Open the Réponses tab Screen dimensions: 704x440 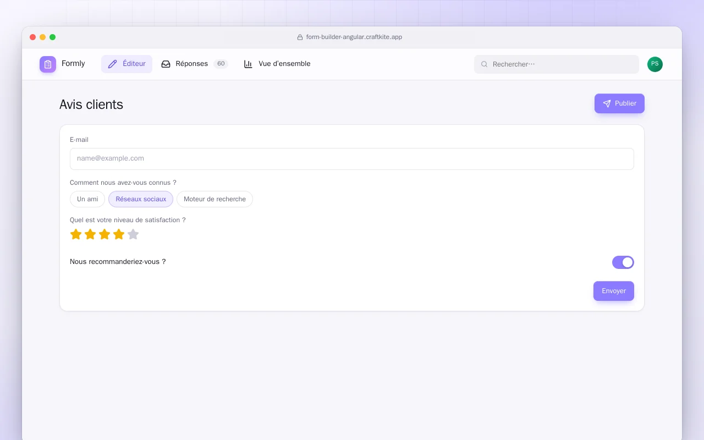point(194,64)
